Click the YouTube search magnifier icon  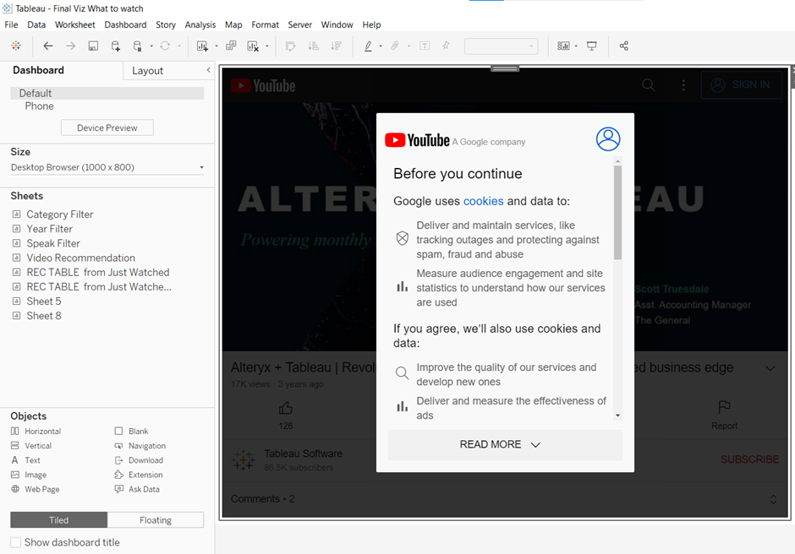pos(648,85)
